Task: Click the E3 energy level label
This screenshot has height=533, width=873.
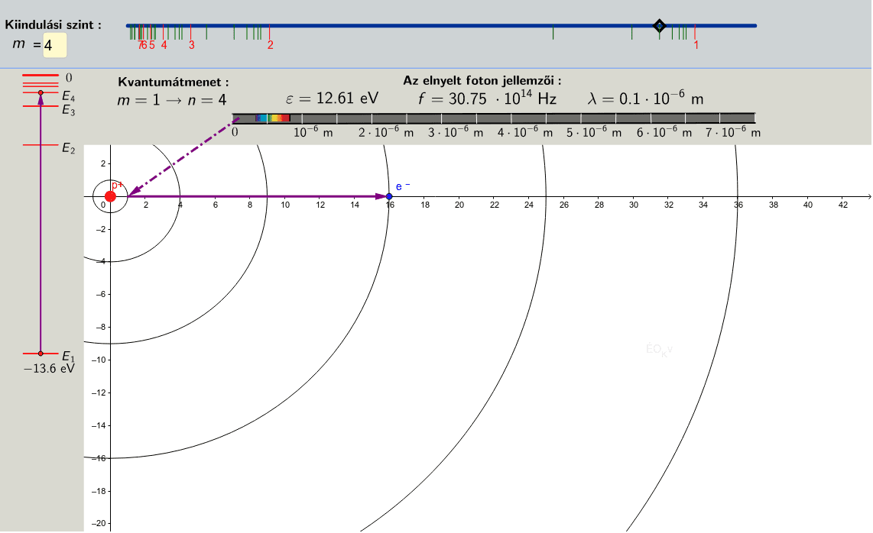Action: click(68, 111)
